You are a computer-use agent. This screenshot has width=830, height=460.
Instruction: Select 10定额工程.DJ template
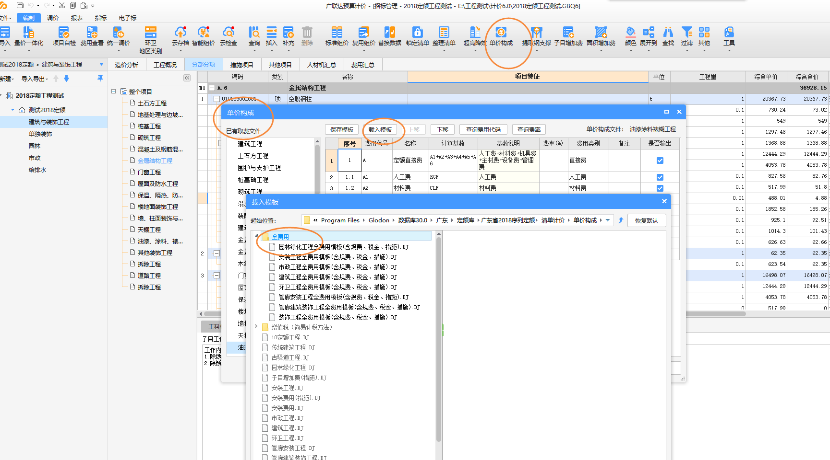290,337
